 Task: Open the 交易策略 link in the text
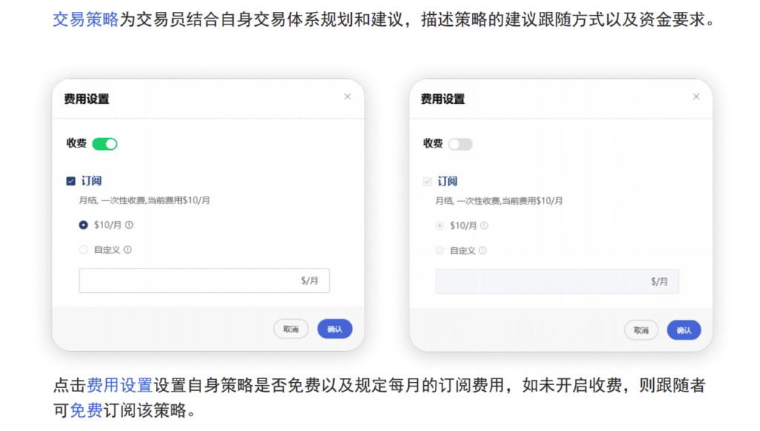coord(85,20)
